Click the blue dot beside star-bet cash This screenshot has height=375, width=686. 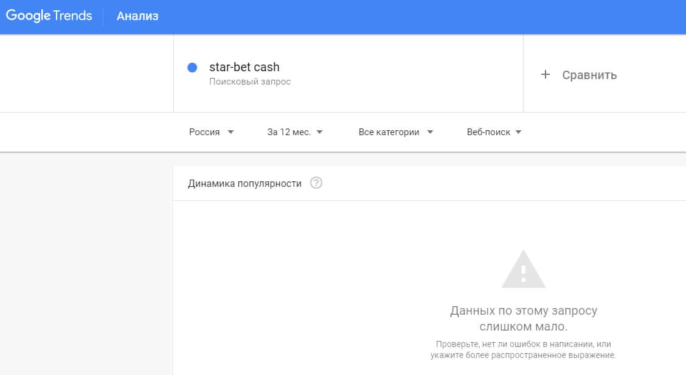tap(193, 68)
